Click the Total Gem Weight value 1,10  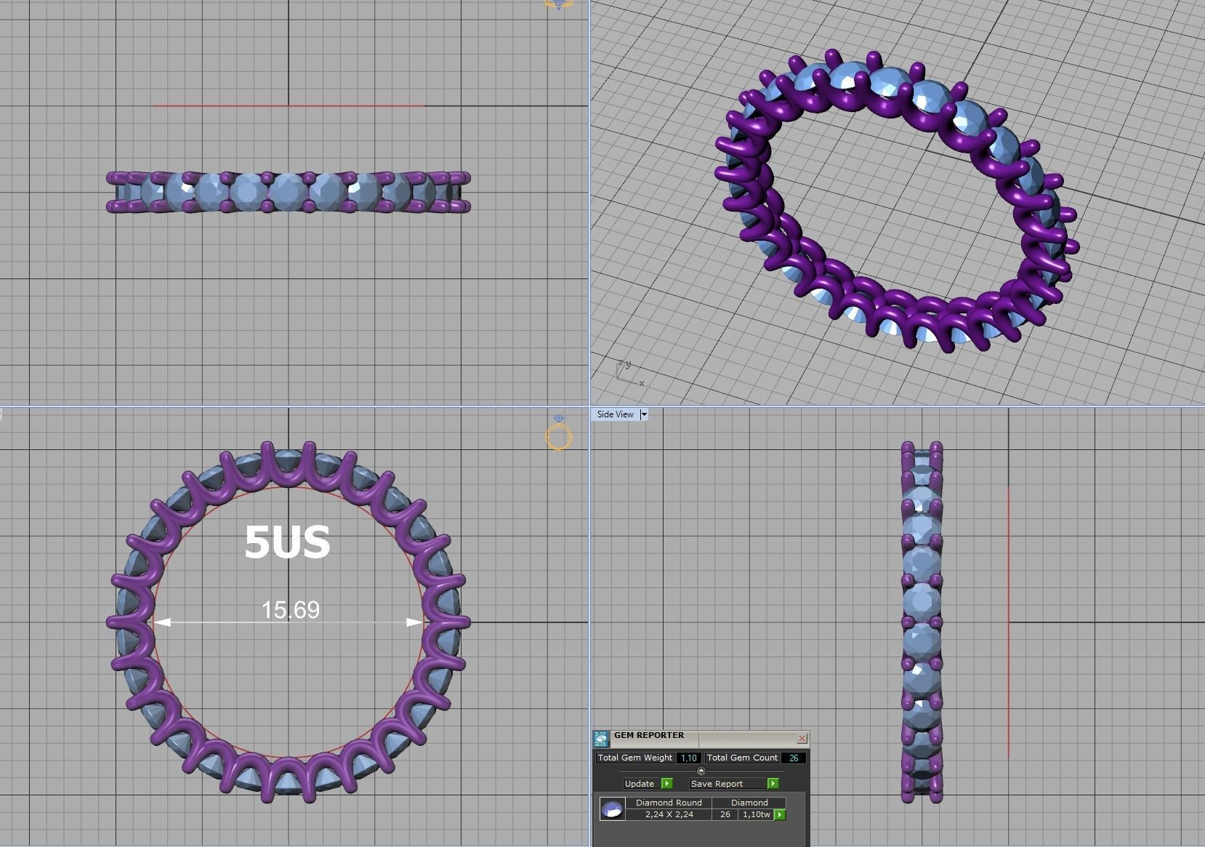pyautogui.click(x=688, y=758)
